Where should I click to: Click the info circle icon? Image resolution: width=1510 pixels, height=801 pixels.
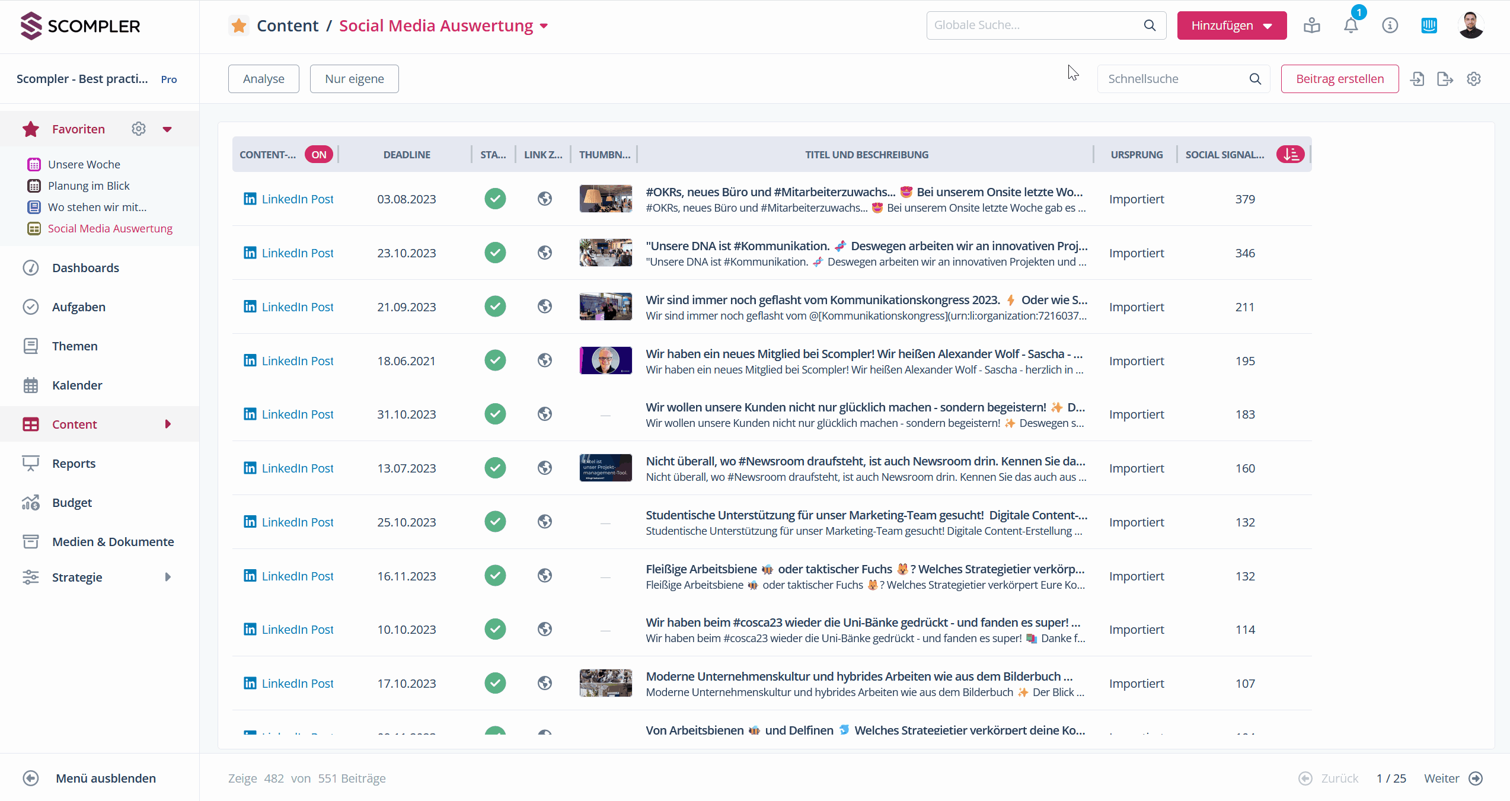[x=1390, y=25]
